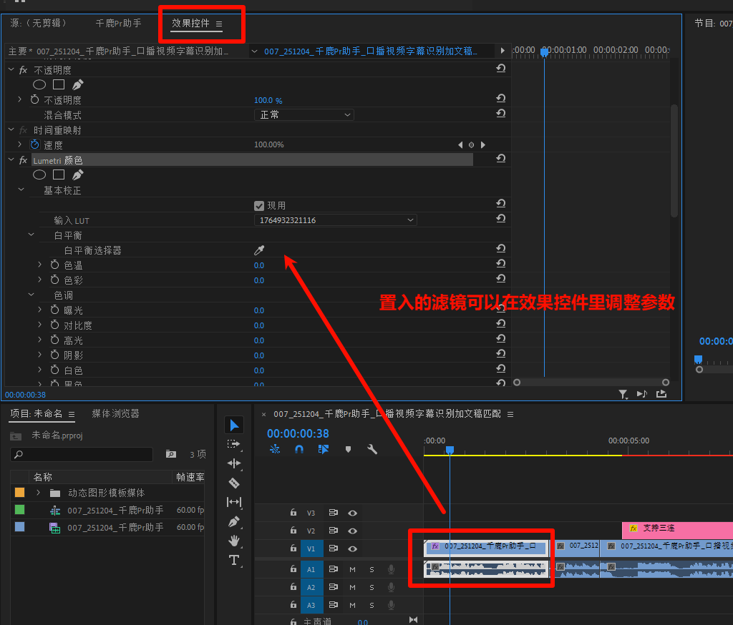Select the Hand tool

234,541
